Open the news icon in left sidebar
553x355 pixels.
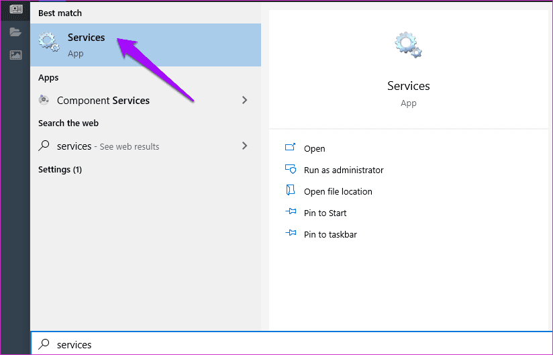15,9
